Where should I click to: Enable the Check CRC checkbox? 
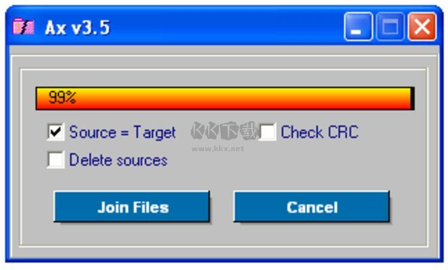267,132
